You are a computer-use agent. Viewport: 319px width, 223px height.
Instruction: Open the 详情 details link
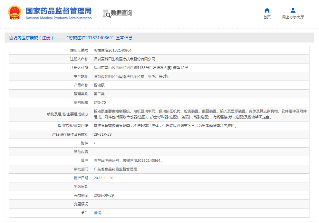97,213
